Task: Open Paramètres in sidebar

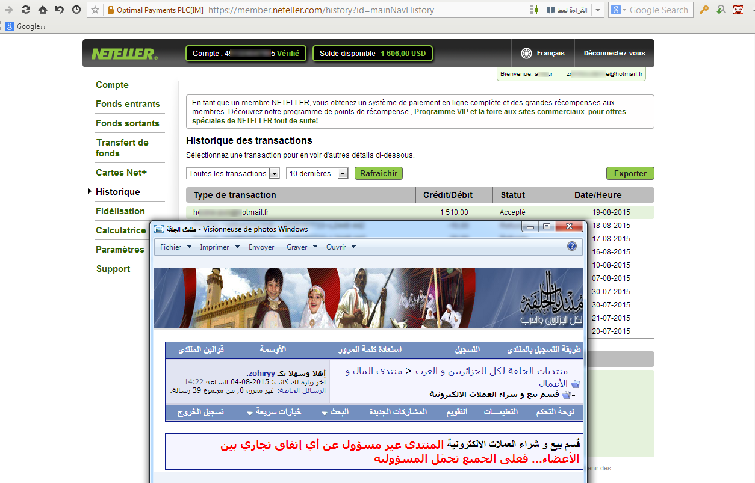Action: pyautogui.click(x=120, y=250)
